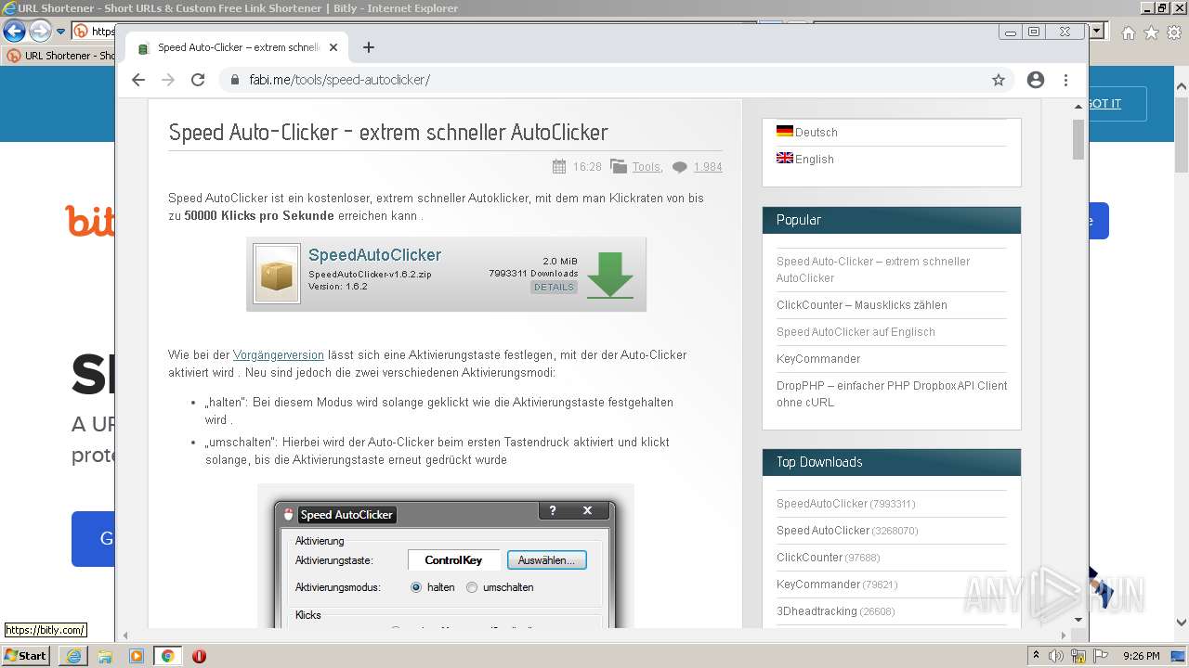Go back in Chrome
The width and height of the screenshot is (1189, 668).
click(x=138, y=80)
